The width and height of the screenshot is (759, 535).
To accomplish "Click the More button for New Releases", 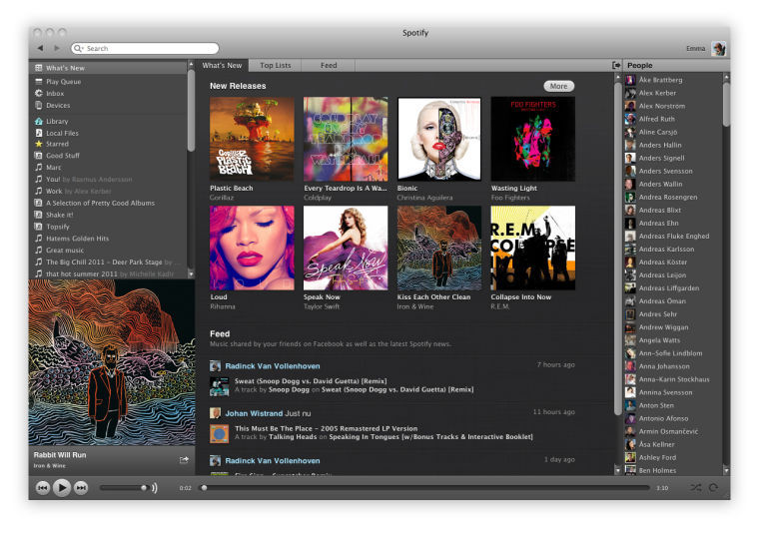I will tap(558, 86).
